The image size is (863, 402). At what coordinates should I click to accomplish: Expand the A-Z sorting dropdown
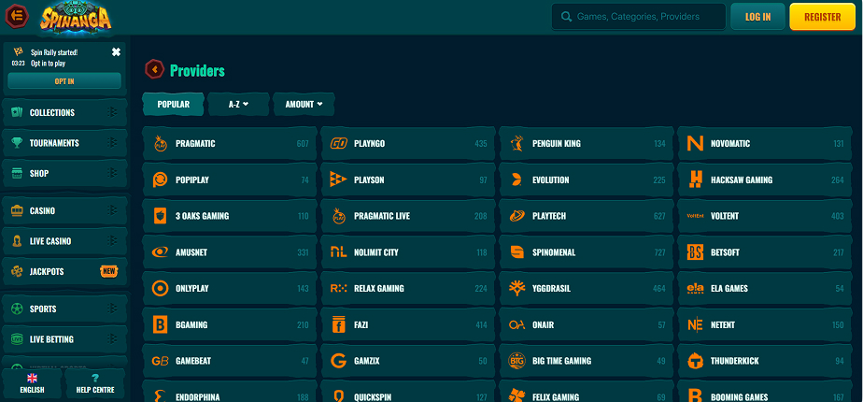(238, 105)
